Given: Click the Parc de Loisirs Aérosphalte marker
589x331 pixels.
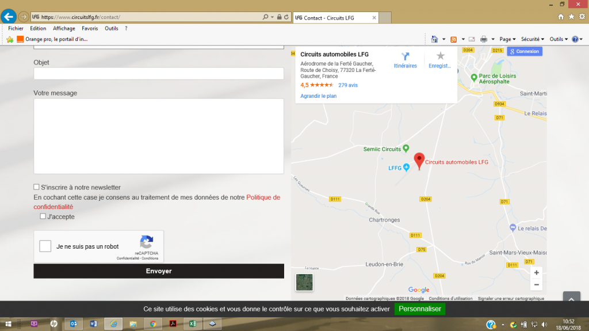Looking at the screenshot, I should pos(474,78).
